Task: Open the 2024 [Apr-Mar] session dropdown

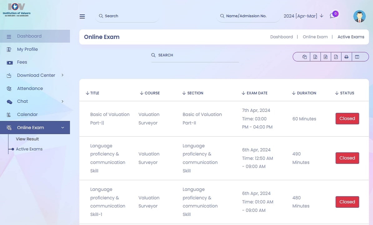Action: coord(304,16)
